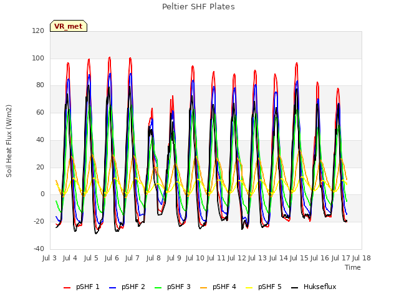Click the Jul 6 x-axis tick label
This screenshot has width=399, height=299.
coord(112,258)
